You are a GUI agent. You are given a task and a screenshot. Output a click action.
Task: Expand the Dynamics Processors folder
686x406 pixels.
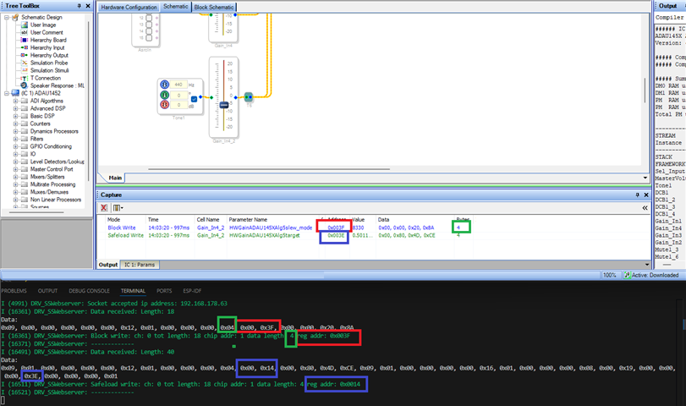(15, 131)
